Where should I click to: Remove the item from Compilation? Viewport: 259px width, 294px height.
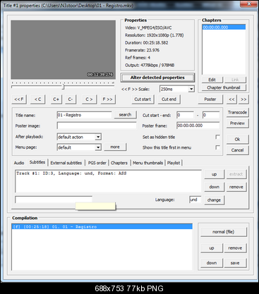pyautogui.click(x=235, y=248)
